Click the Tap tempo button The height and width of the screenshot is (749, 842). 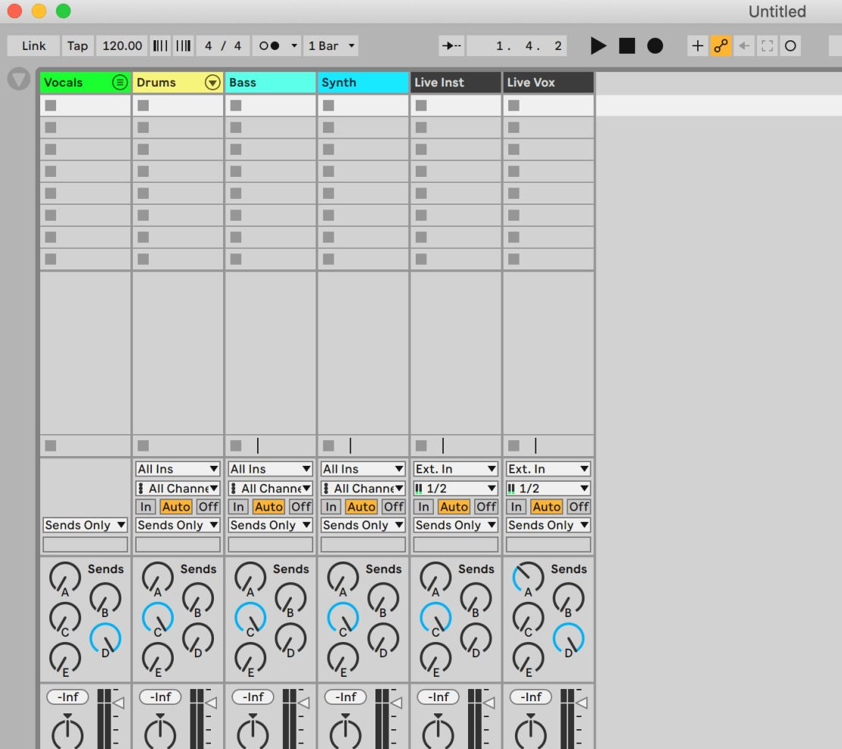tap(77, 46)
